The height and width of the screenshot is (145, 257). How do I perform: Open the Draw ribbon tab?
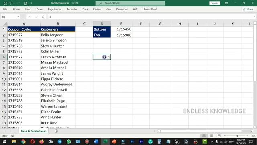coord(39,9)
